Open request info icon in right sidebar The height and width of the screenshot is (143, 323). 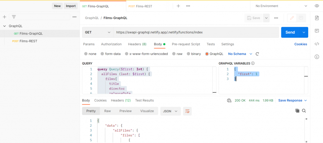pyautogui.click(x=317, y=57)
